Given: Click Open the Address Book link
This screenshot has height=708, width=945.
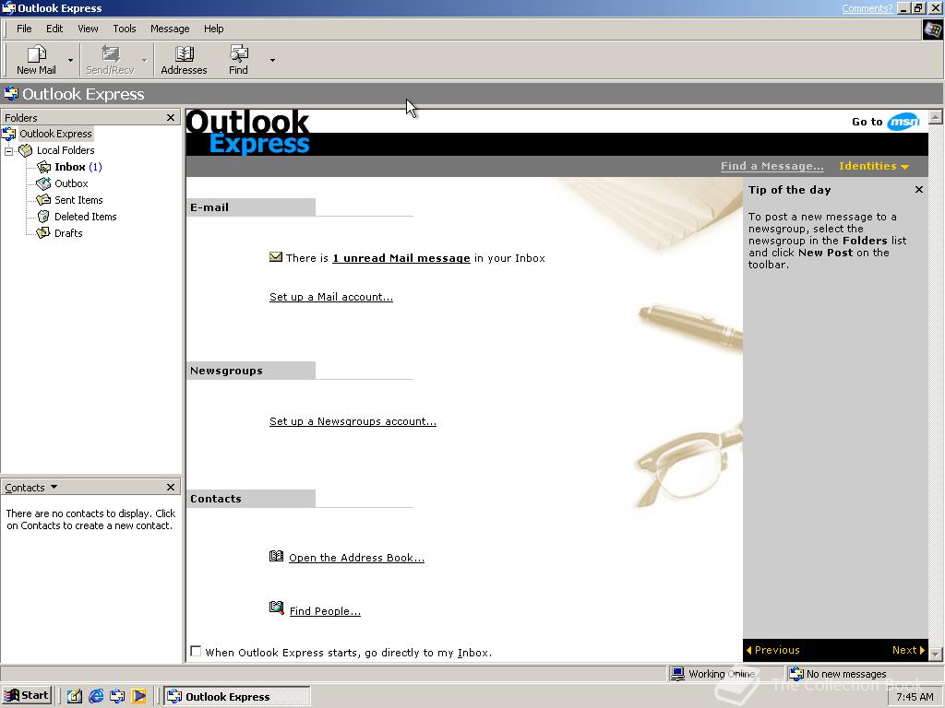Looking at the screenshot, I should coord(357,558).
